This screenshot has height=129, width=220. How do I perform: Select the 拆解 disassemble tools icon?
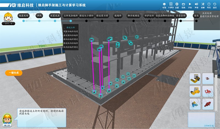[203, 5]
